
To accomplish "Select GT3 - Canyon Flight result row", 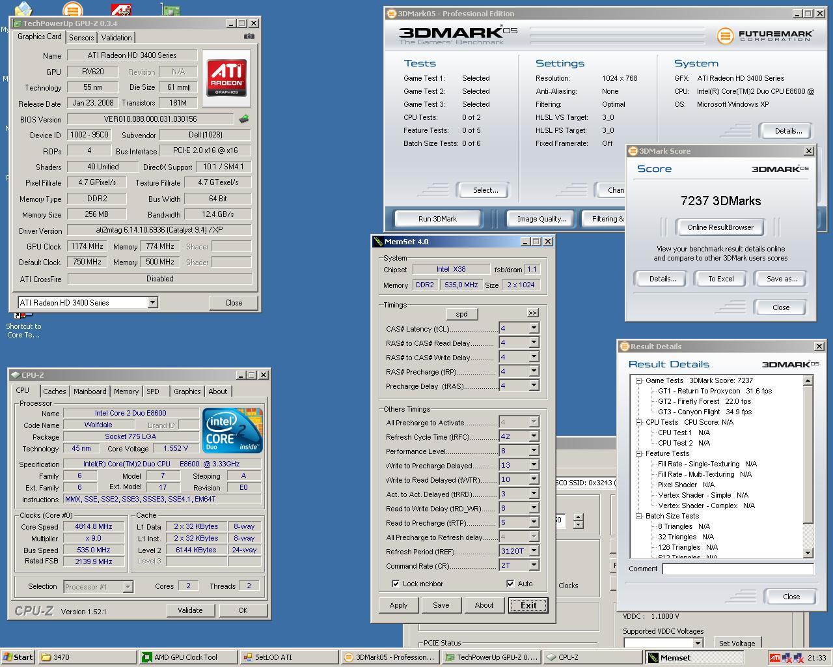I will [705, 412].
